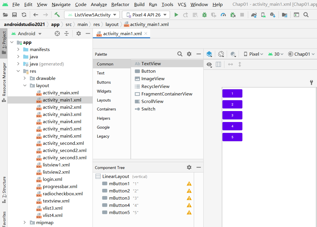The image size is (317, 227).
Task: Select RecyclerView in the Palette list
Action: tap(155, 86)
